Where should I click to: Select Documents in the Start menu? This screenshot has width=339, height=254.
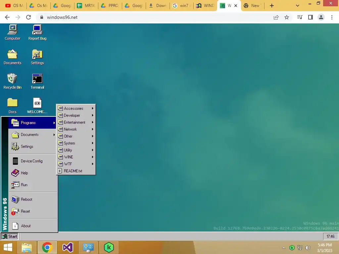click(32, 135)
